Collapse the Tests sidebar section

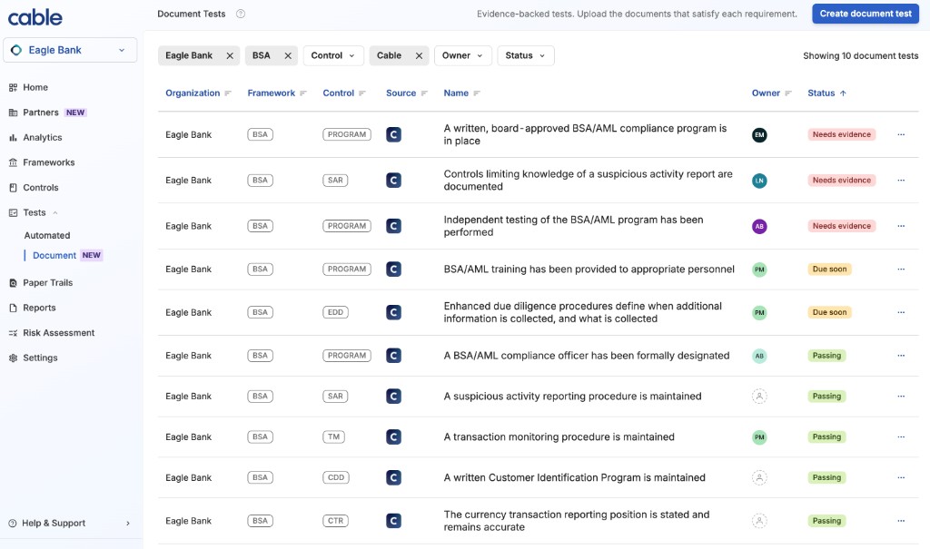(55, 213)
